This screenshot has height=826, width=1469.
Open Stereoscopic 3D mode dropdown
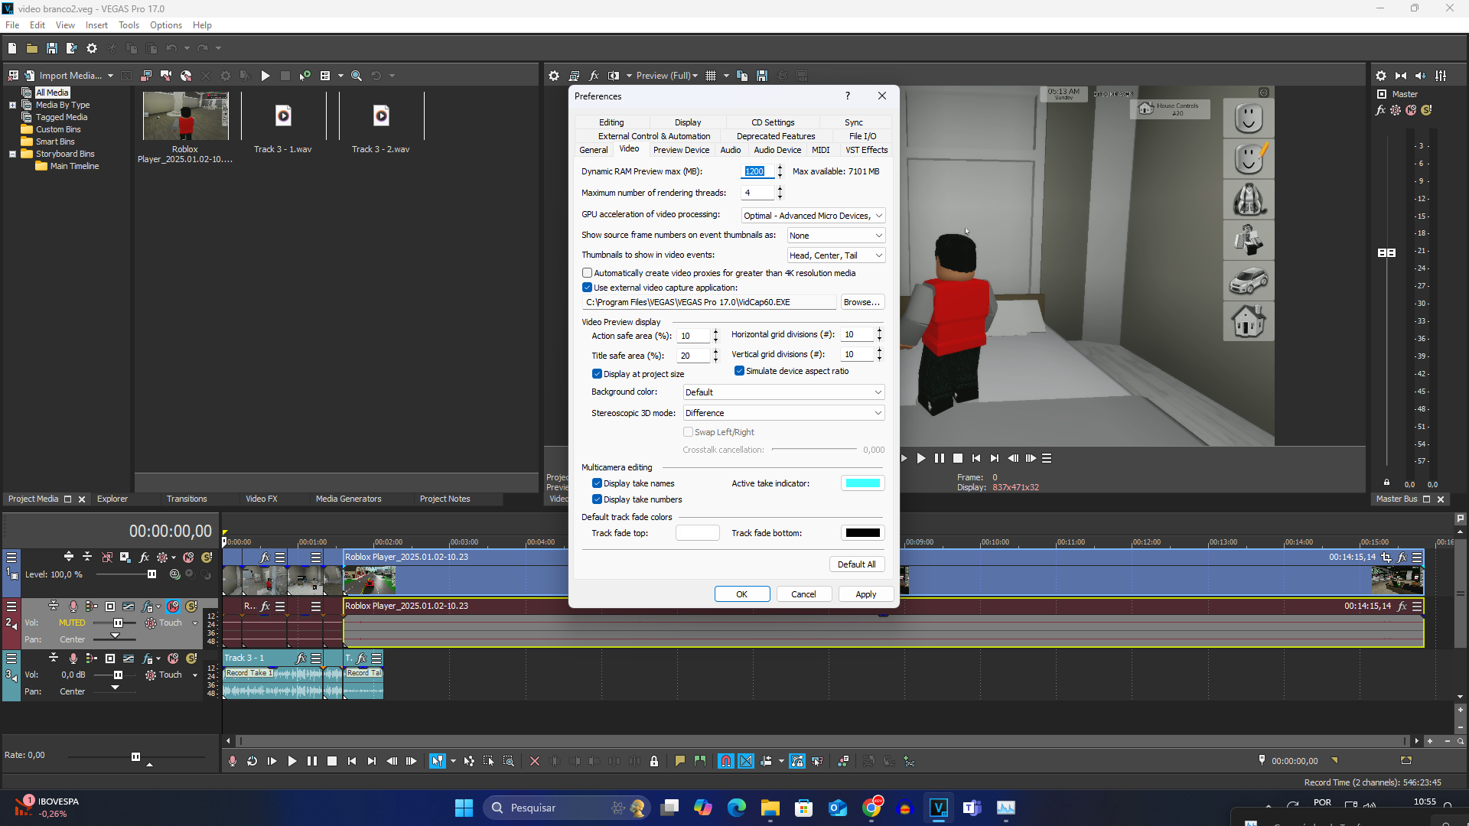[783, 413]
